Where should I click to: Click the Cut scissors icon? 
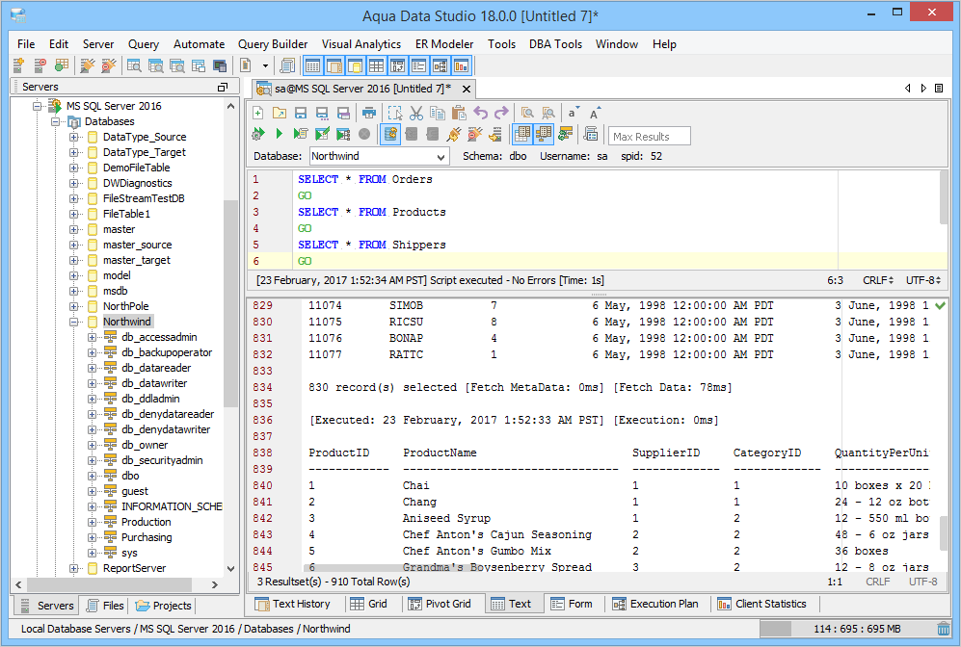[416, 113]
